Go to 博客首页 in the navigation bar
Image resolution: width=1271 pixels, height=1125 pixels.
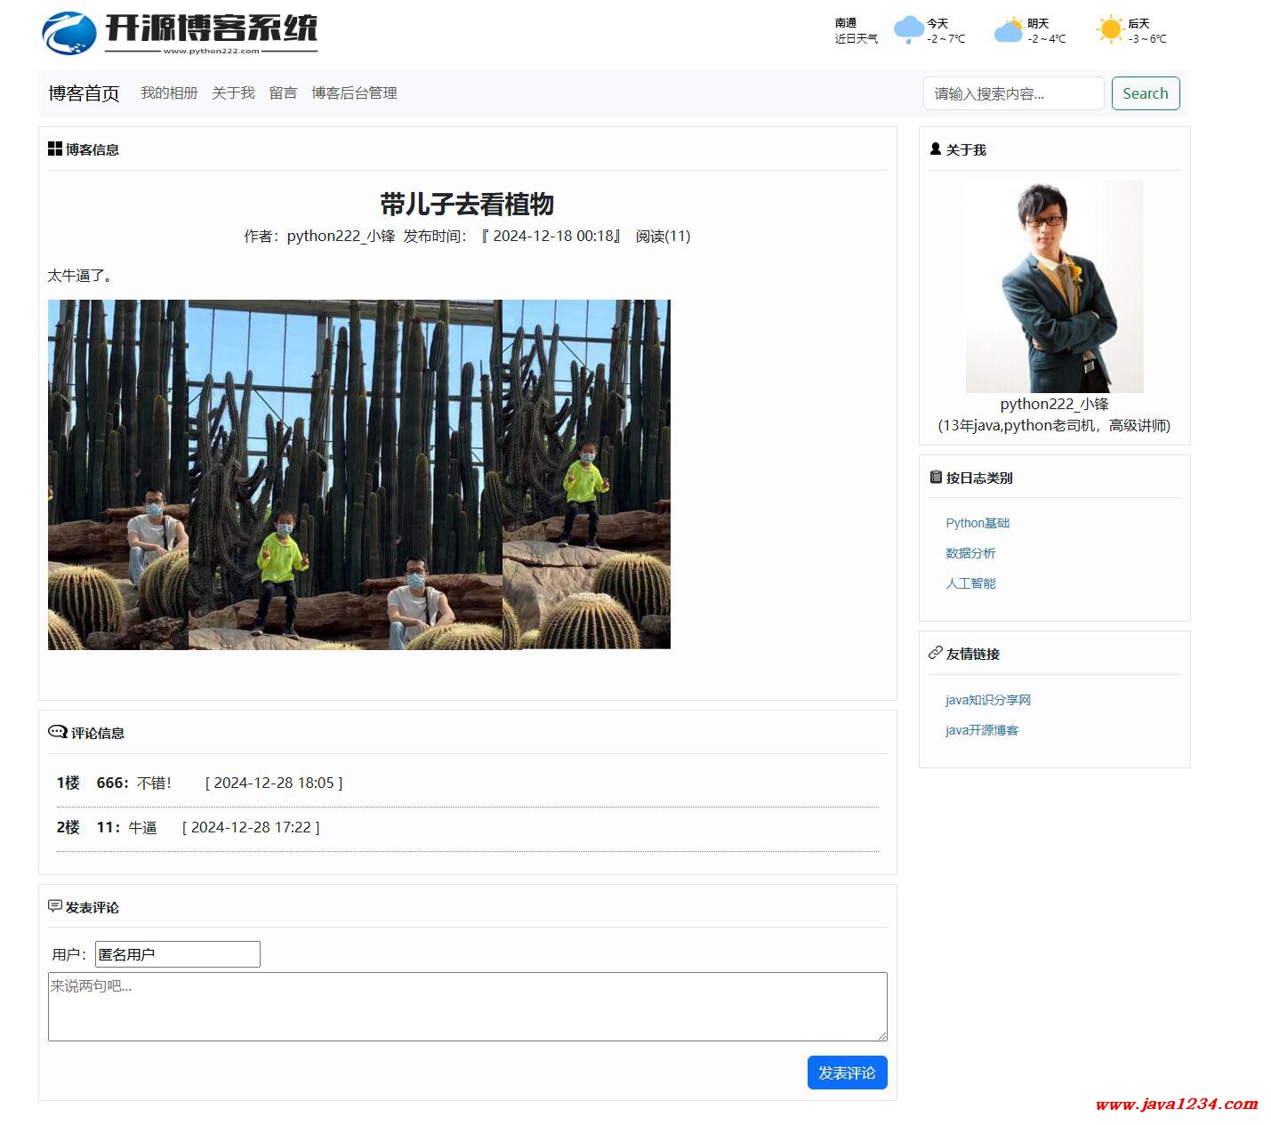coord(84,93)
